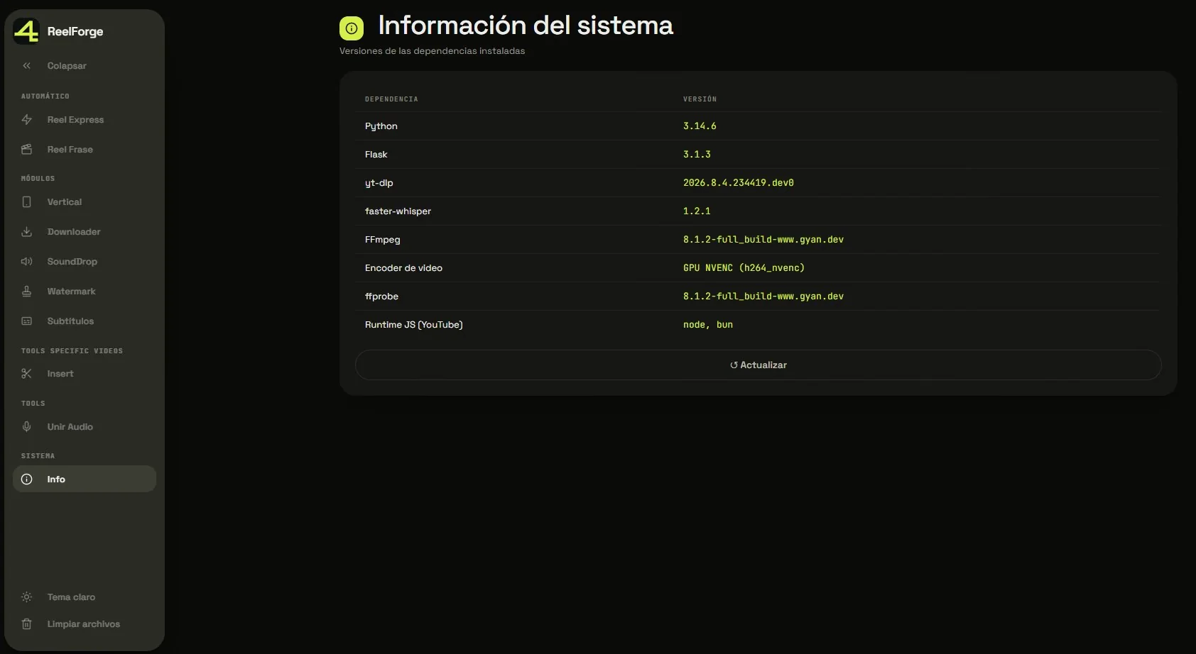Image resolution: width=1196 pixels, height=654 pixels.
Task: Open the Watermark label in sidebar
Action: pyautogui.click(x=71, y=292)
